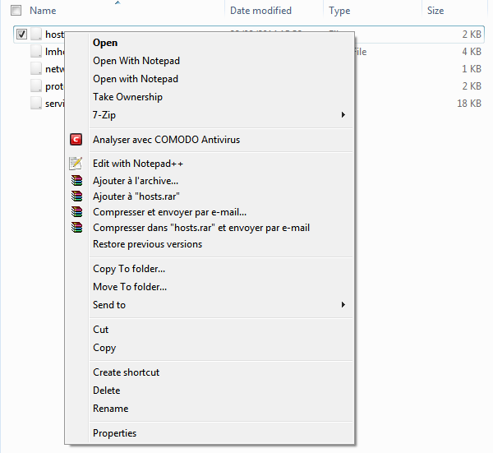Viewport: 493px width, 453px height.
Task: Select Ajouter à "hosts.rar"
Action: tap(136, 196)
